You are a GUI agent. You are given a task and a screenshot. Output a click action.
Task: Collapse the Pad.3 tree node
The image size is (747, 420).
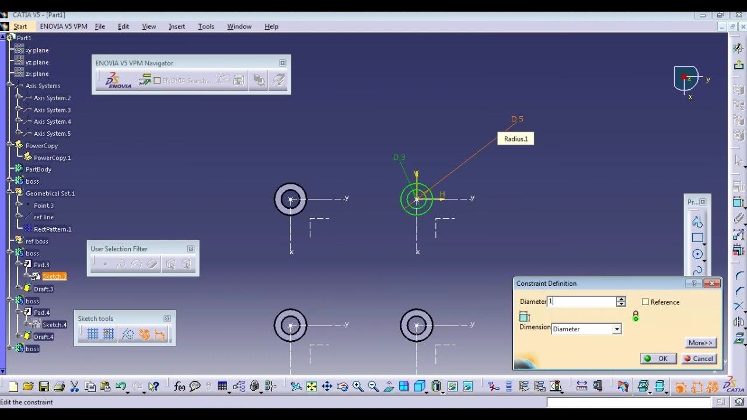pos(19,265)
